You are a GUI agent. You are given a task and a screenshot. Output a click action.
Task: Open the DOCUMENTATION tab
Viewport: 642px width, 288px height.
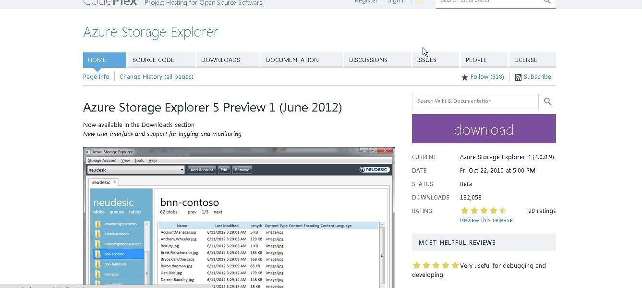(x=302, y=60)
